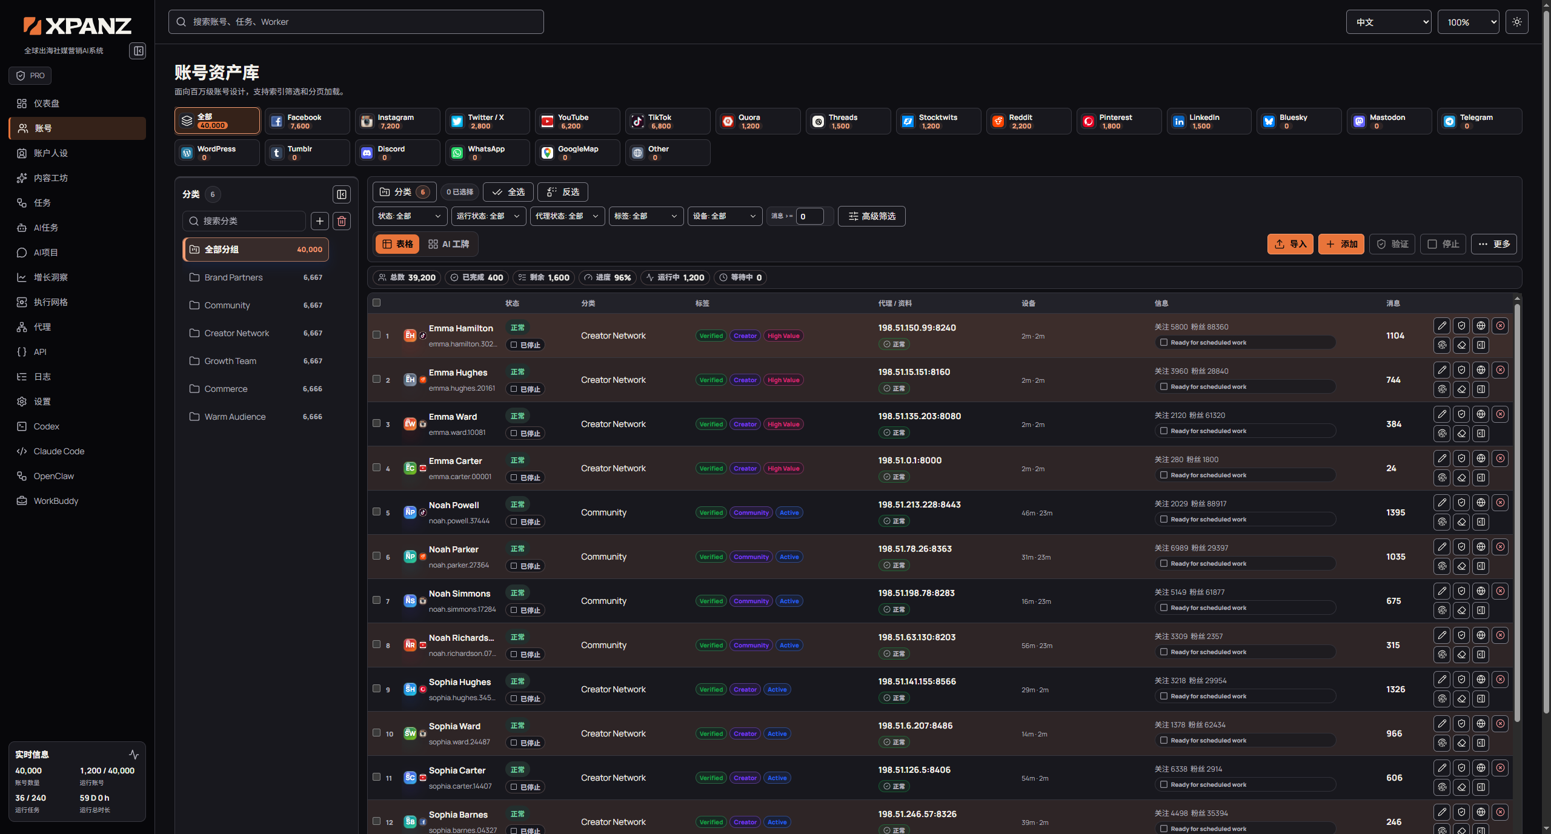Viewport: 1551px width, 834px height.
Task: Open the 状态: 全部 dropdown
Action: coord(410,216)
